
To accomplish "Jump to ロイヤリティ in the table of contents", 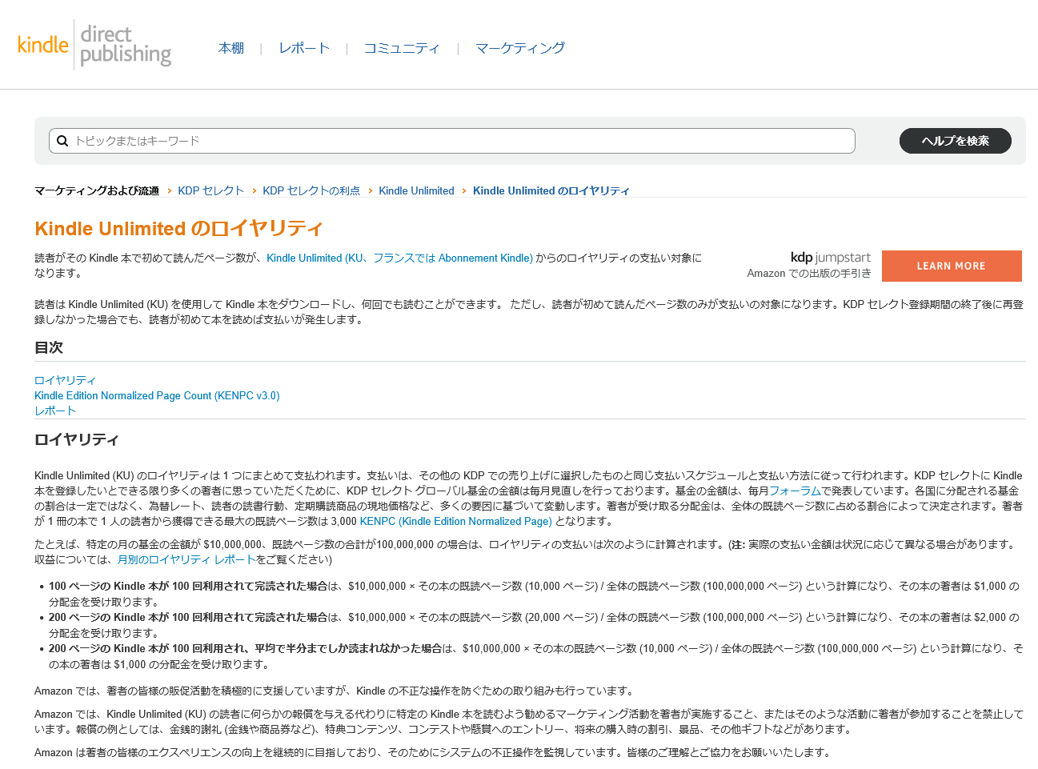I will click(65, 380).
